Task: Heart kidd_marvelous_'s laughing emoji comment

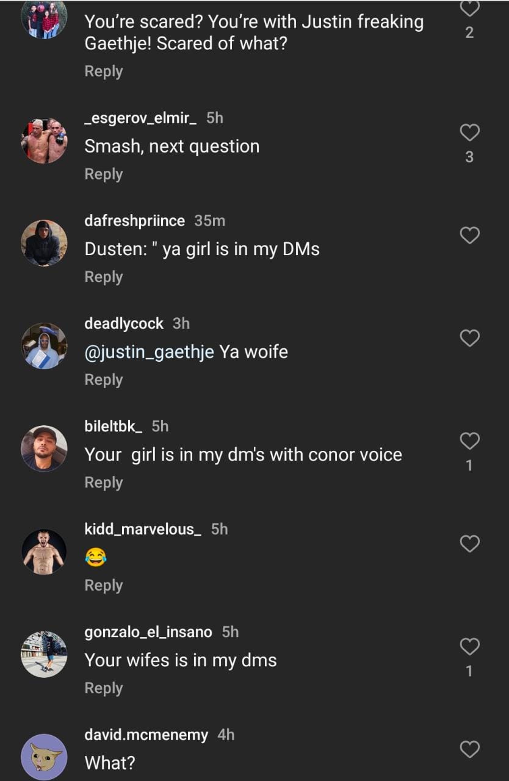Action: [x=469, y=543]
